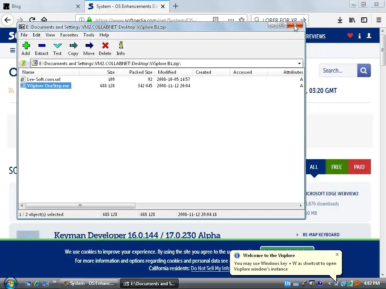Click the 4:02 PM taskbar clock
The width and height of the screenshot is (386, 289).
(372, 283)
